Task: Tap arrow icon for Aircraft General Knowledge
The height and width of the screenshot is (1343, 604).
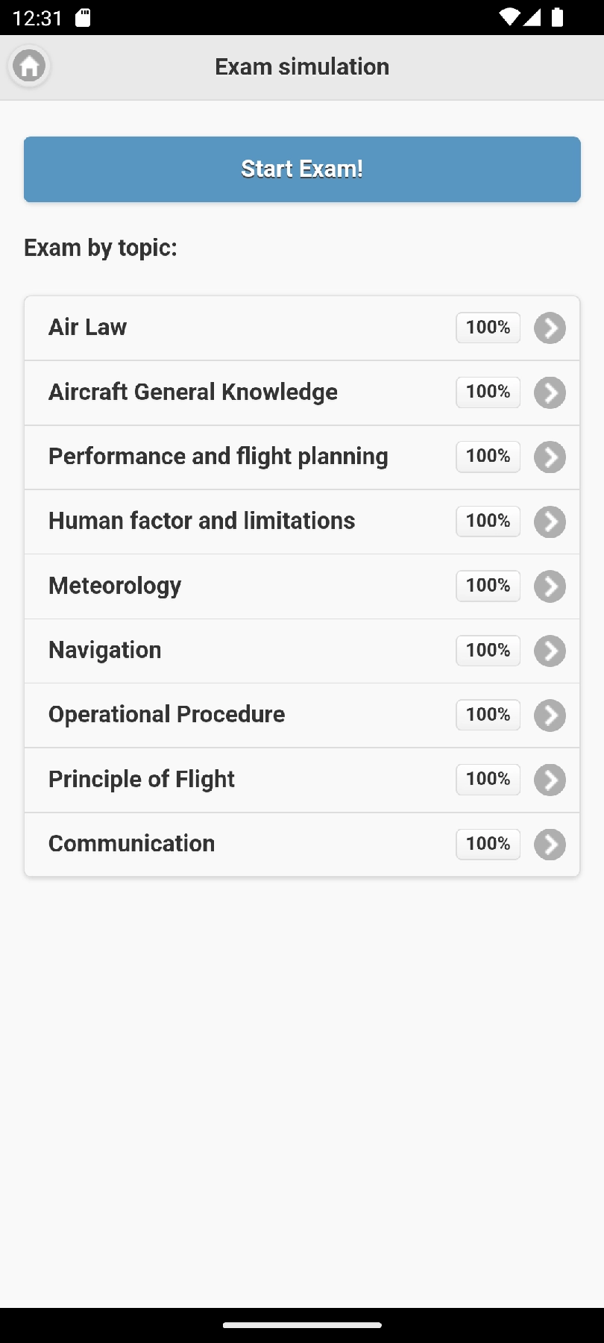Action: pos(550,393)
